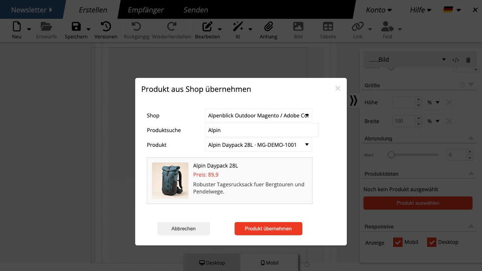Expand the Bearbeiten dropdown arrow
This screenshot has height=271, width=482.
[220, 29]
